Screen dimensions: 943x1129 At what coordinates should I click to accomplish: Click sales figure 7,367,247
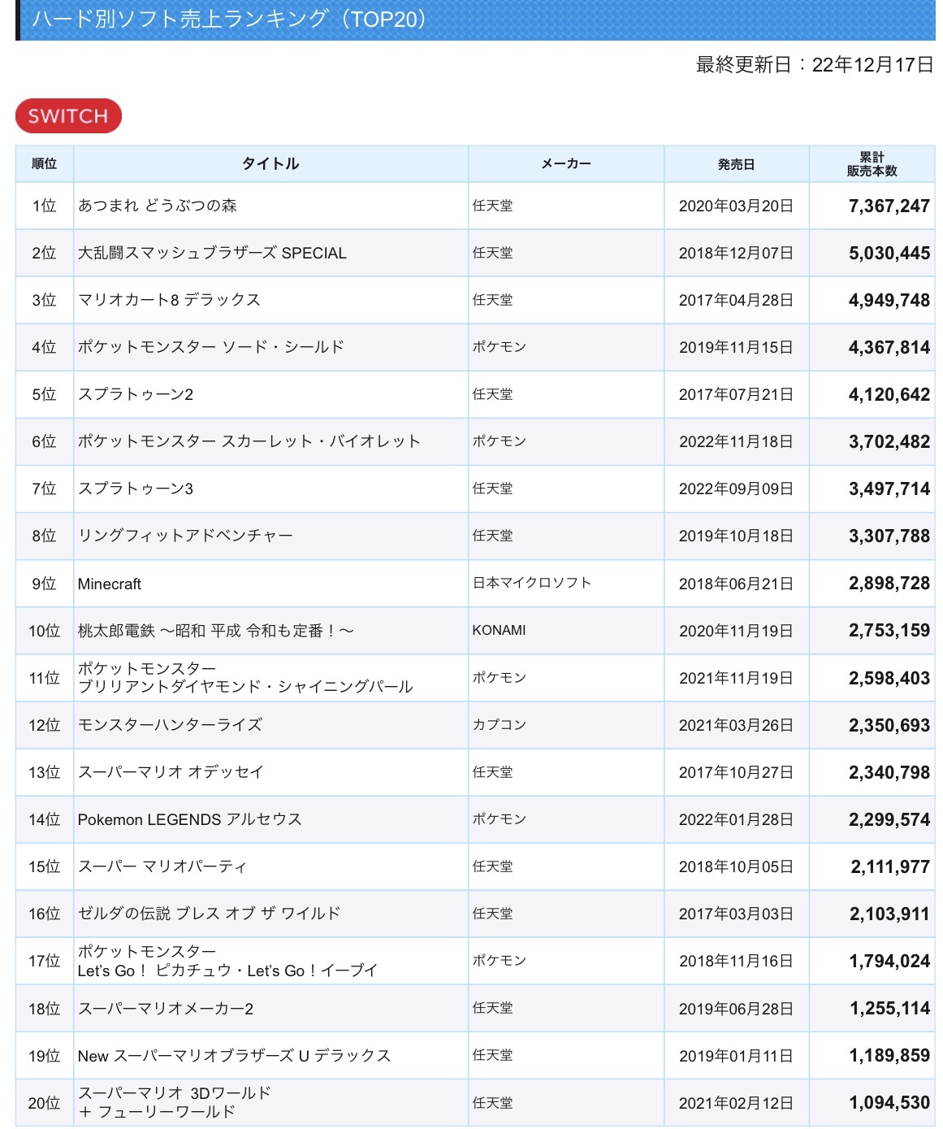click(x=889, y=206)
